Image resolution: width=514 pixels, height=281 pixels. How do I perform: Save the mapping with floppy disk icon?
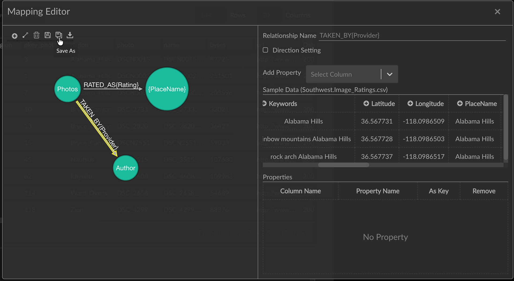click(48, 35)
